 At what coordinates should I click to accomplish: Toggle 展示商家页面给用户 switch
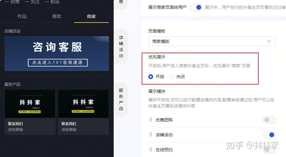click(196, 7)
